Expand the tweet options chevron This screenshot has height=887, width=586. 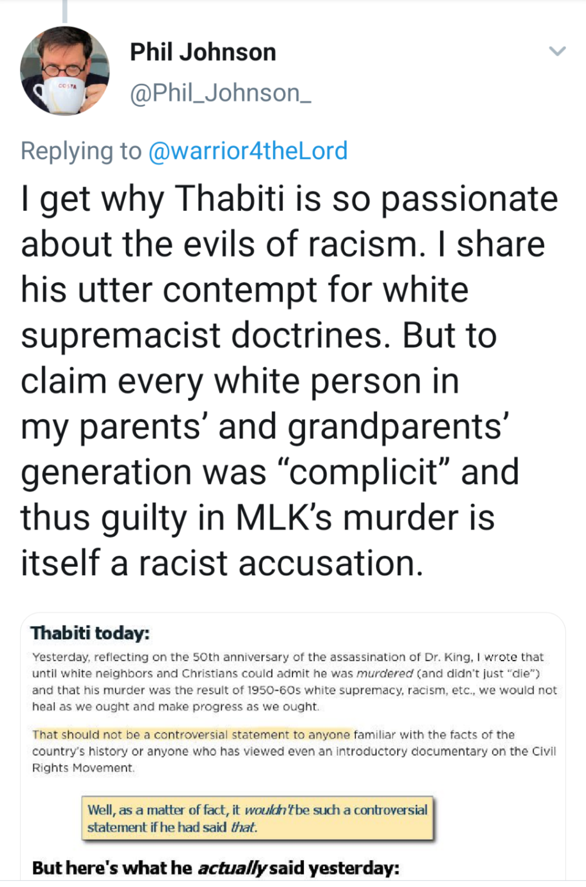click(557, 51)
